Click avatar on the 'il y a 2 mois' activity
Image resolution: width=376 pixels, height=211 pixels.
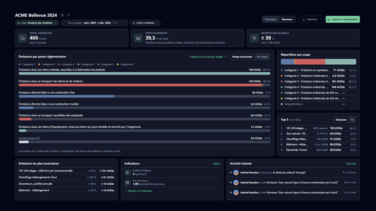236,192
